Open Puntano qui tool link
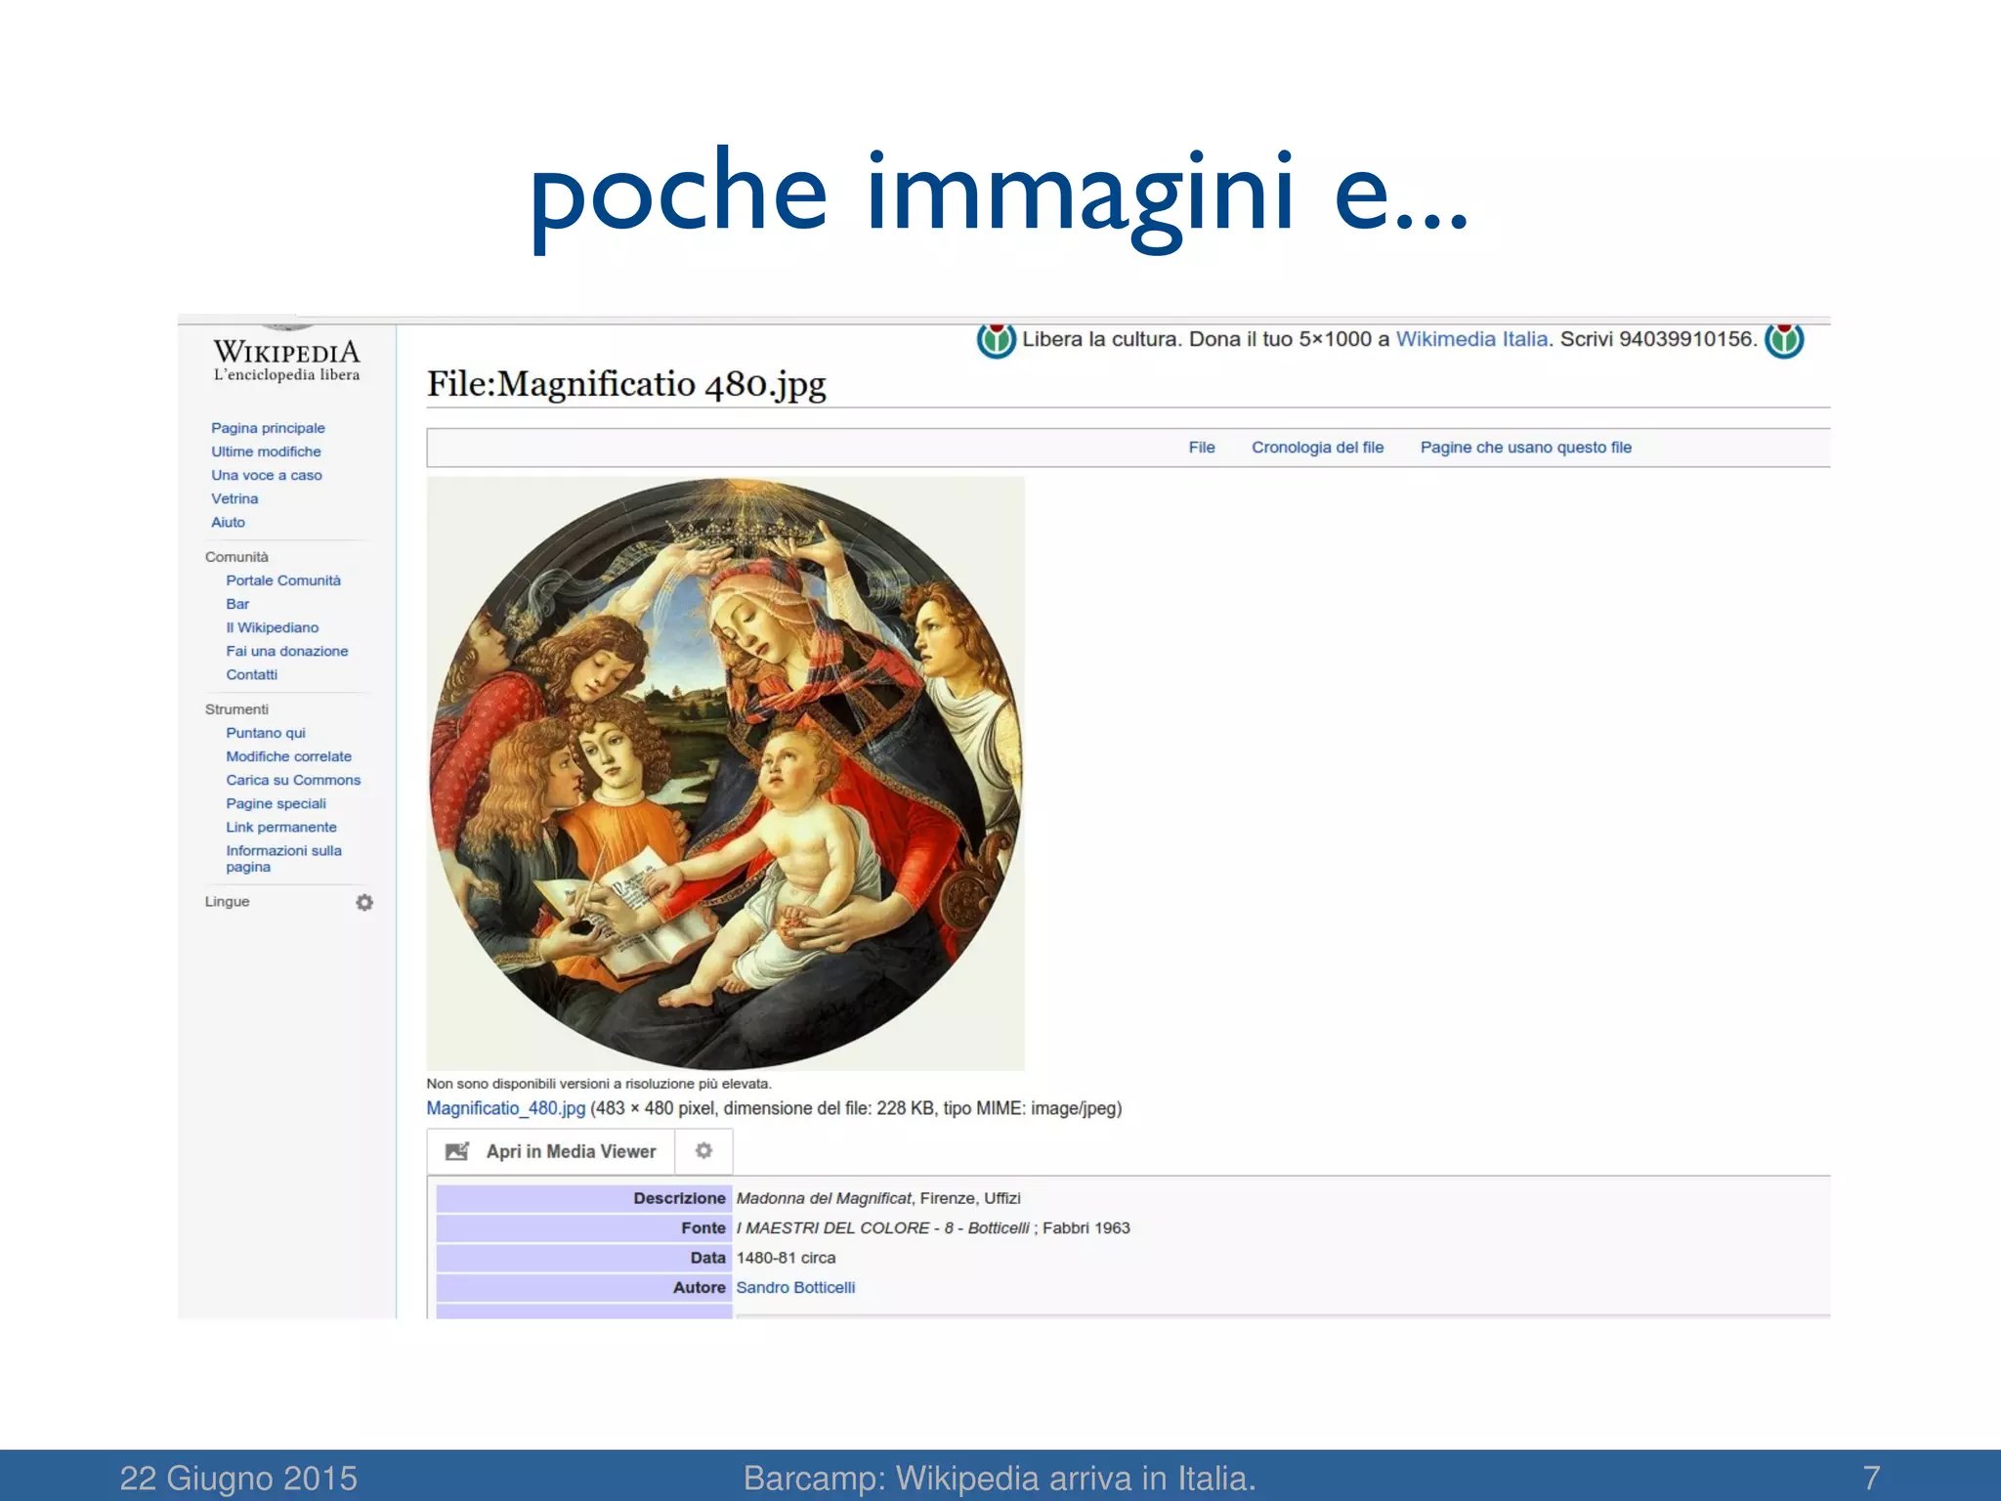This screenshot has height=1501, width=2001. 266,733
